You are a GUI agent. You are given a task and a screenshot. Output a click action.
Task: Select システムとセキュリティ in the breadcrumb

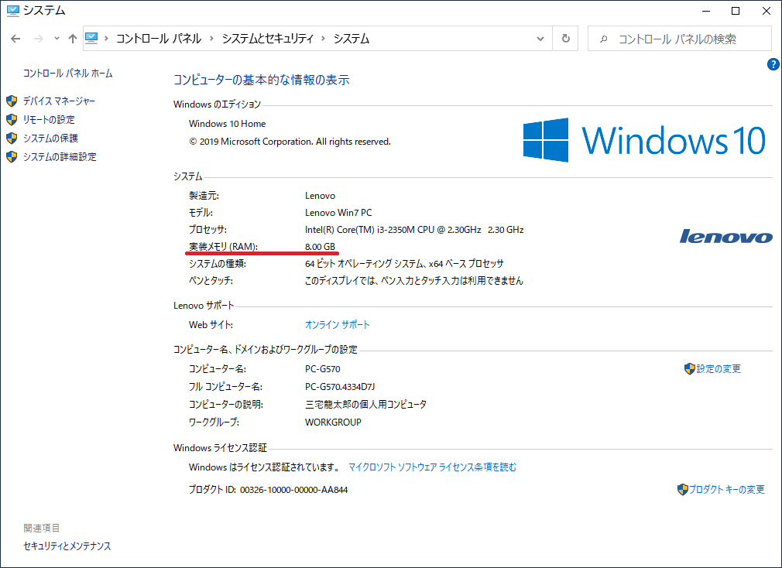click(x=267, y=39)
